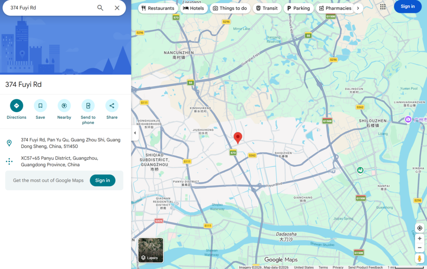This screenshot has height=269, width=427.
Task: Click the red map pin marker
Action: [x=238, y=137]
